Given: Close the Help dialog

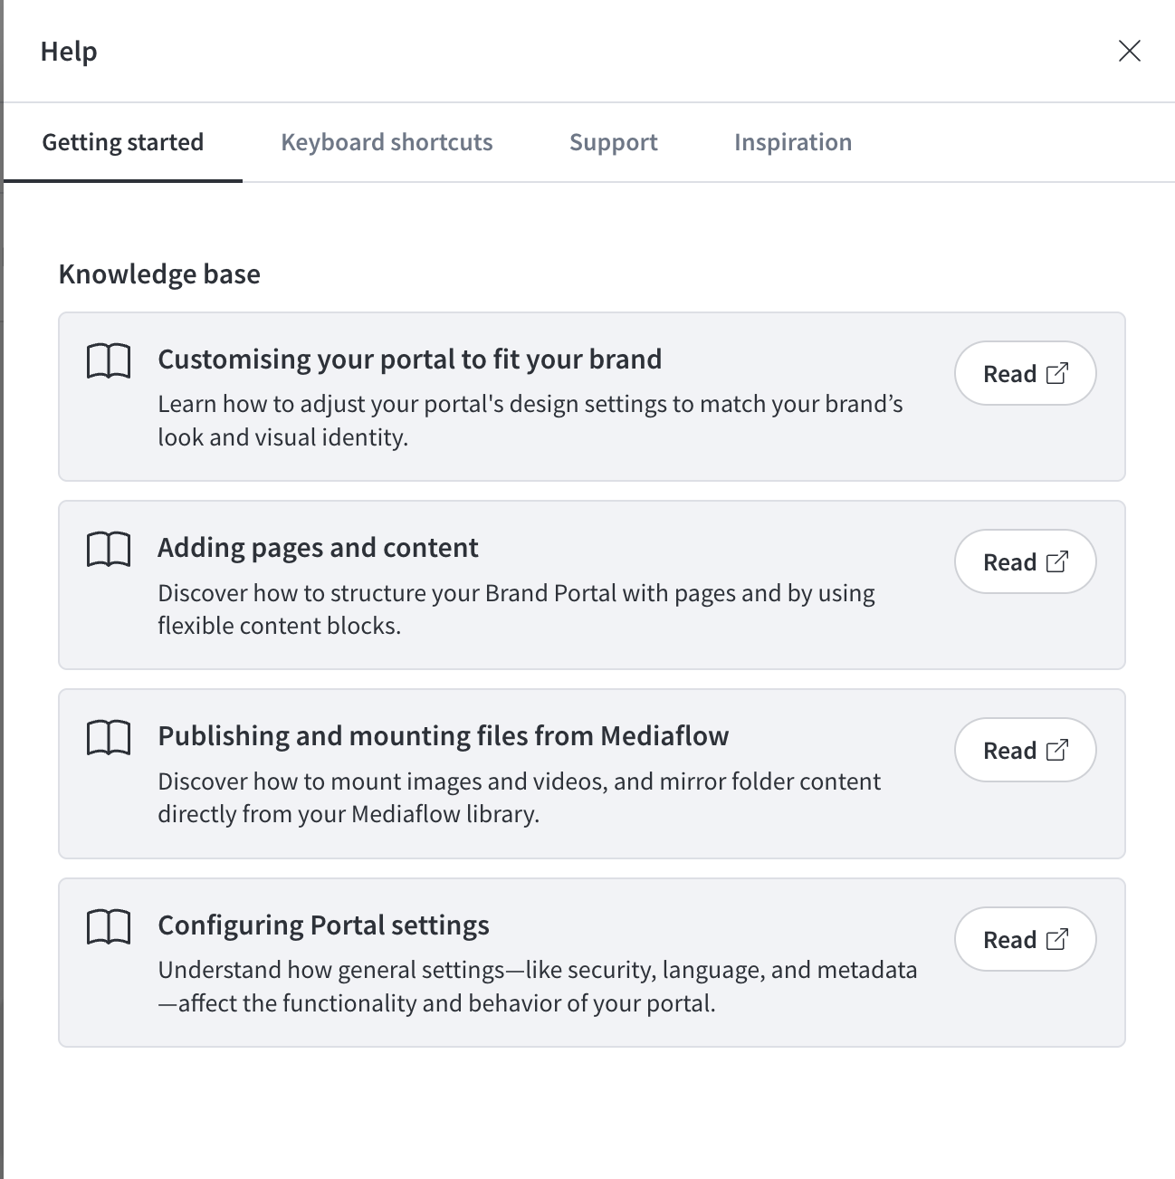Looking at the screenshot, I should pos(1129,51).
